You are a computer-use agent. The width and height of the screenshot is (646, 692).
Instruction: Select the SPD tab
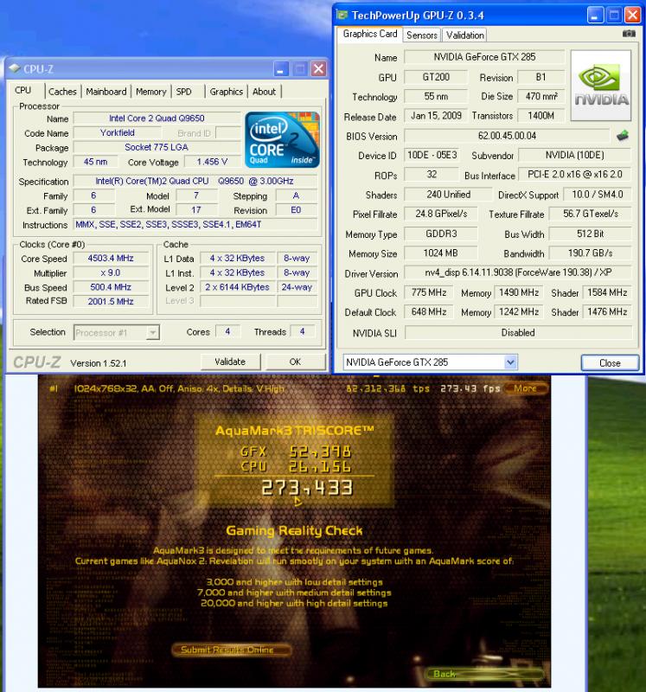click(184, 92)
